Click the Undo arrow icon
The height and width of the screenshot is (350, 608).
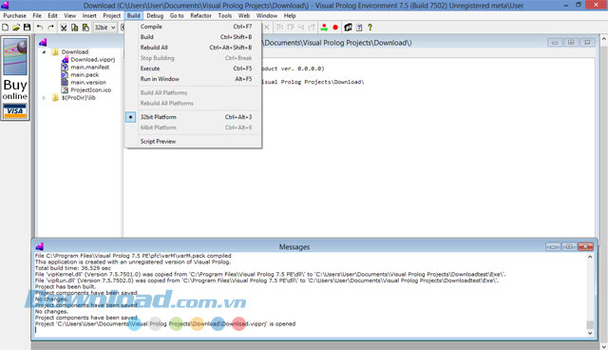pos(40,28)
